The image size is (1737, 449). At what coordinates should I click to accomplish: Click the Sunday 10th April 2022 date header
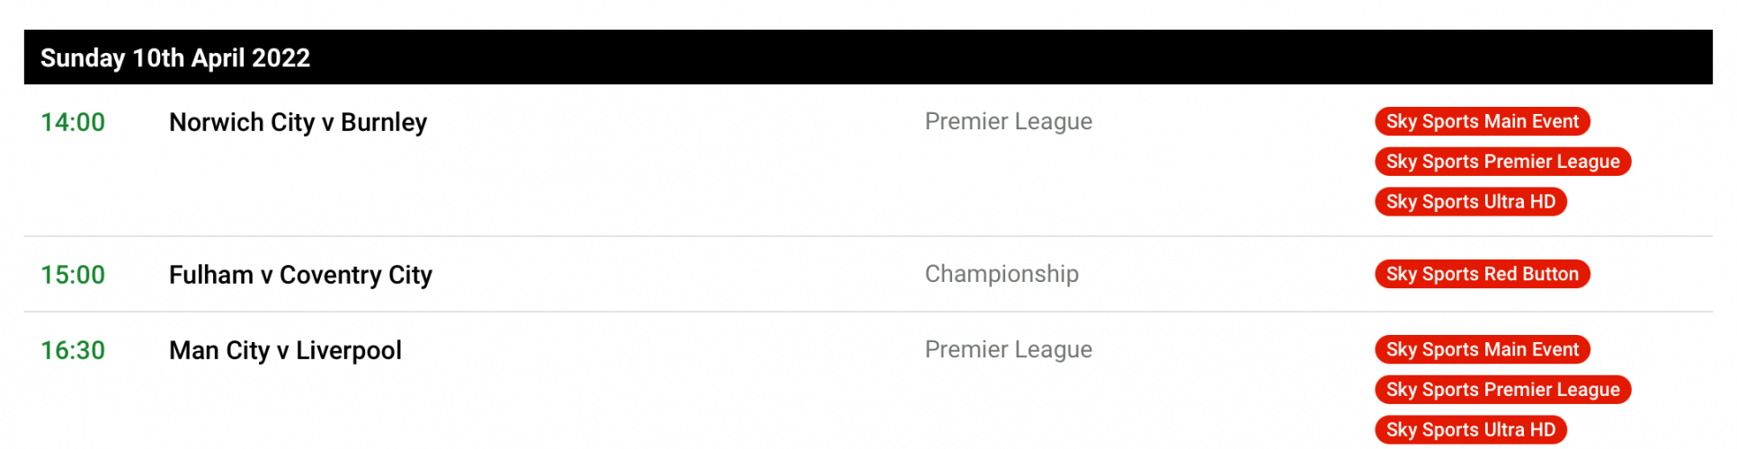click(175, 58)
